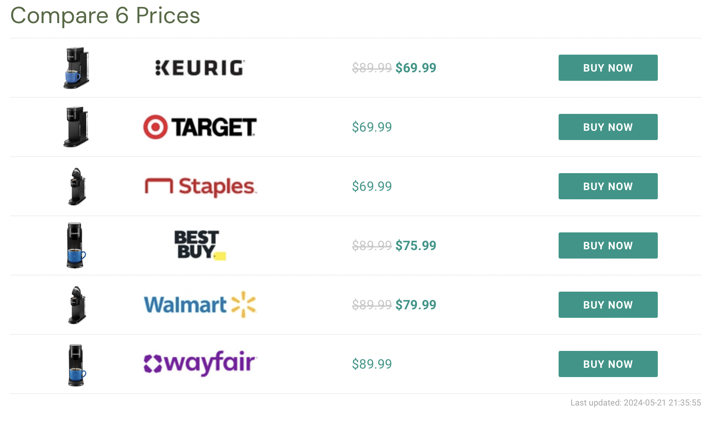Open the Staples retailer logo
The width and height of the screenshot is (712, 424).
[x=201, y=187]
